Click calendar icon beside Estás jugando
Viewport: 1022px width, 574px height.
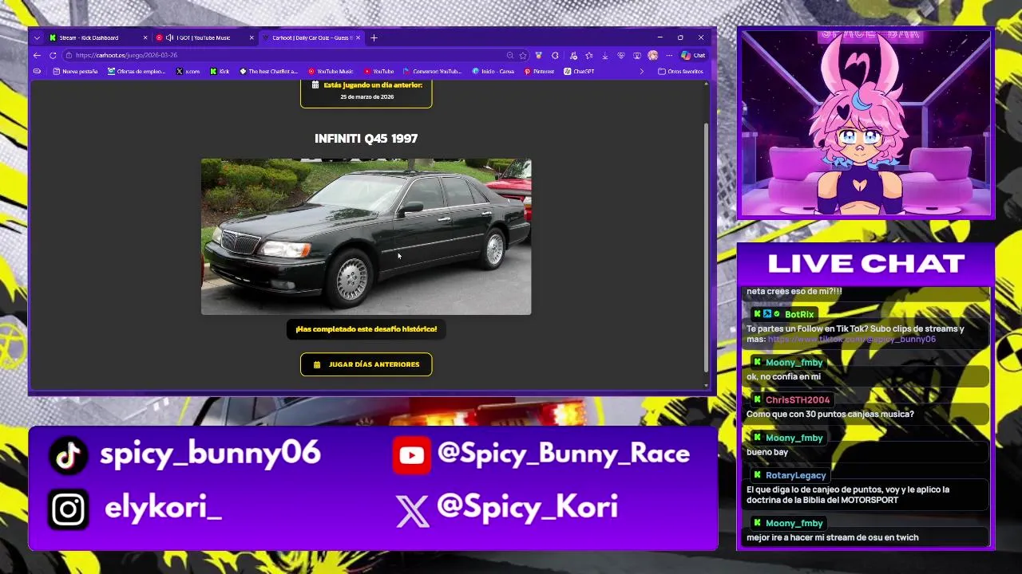[315, 85]
